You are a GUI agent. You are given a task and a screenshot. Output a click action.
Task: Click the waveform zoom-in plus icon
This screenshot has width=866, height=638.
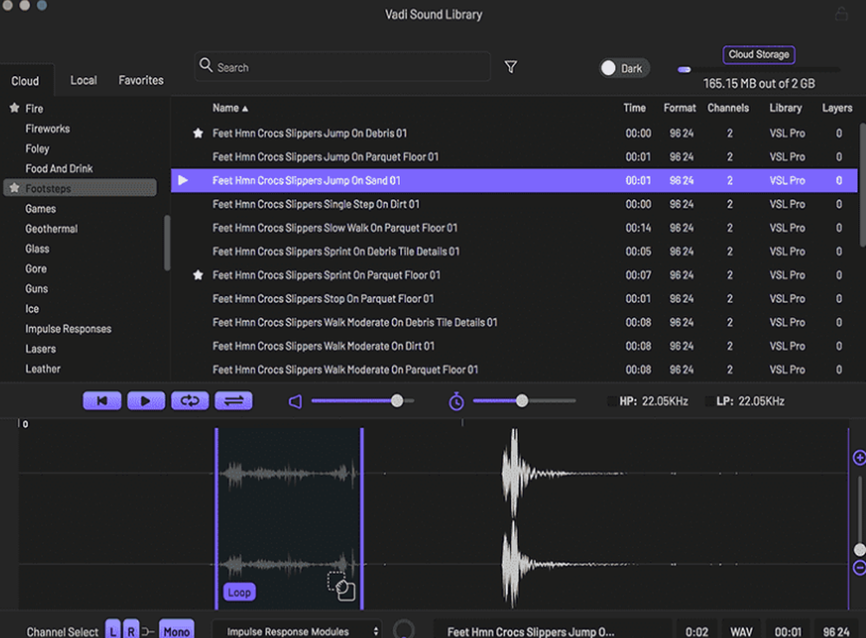(859, 457)
